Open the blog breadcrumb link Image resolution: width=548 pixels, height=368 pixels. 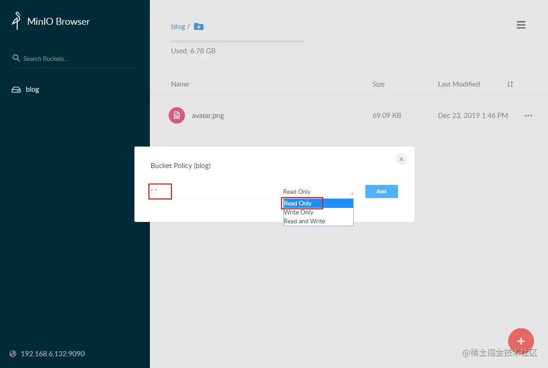(x=178, y=27)
